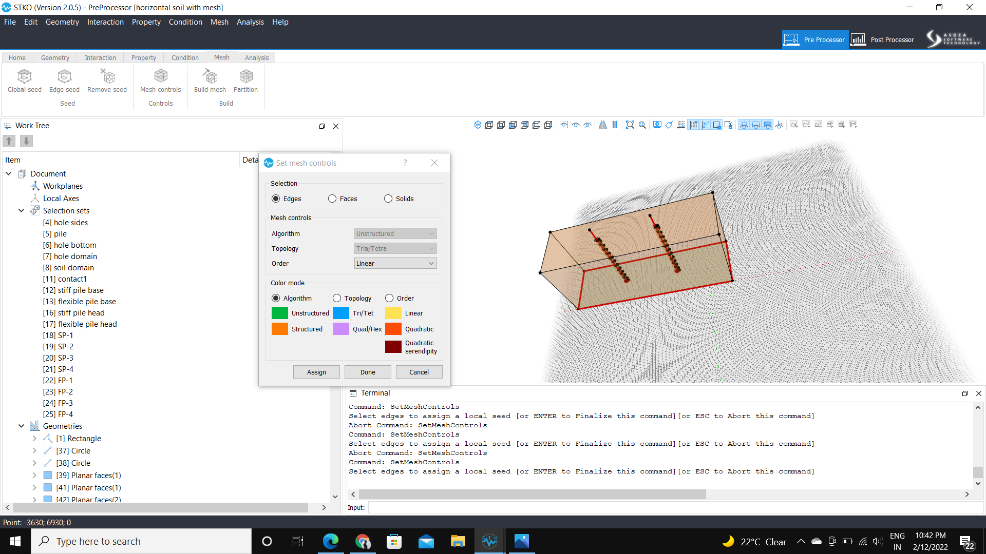986x554 pixels.
Task: Click help question mark in dialog
Action: 405,163
